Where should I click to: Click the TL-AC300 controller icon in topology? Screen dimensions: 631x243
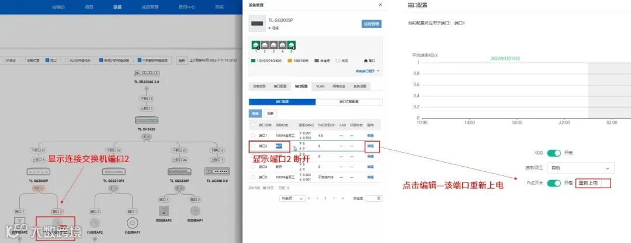(x=217, y=171)
